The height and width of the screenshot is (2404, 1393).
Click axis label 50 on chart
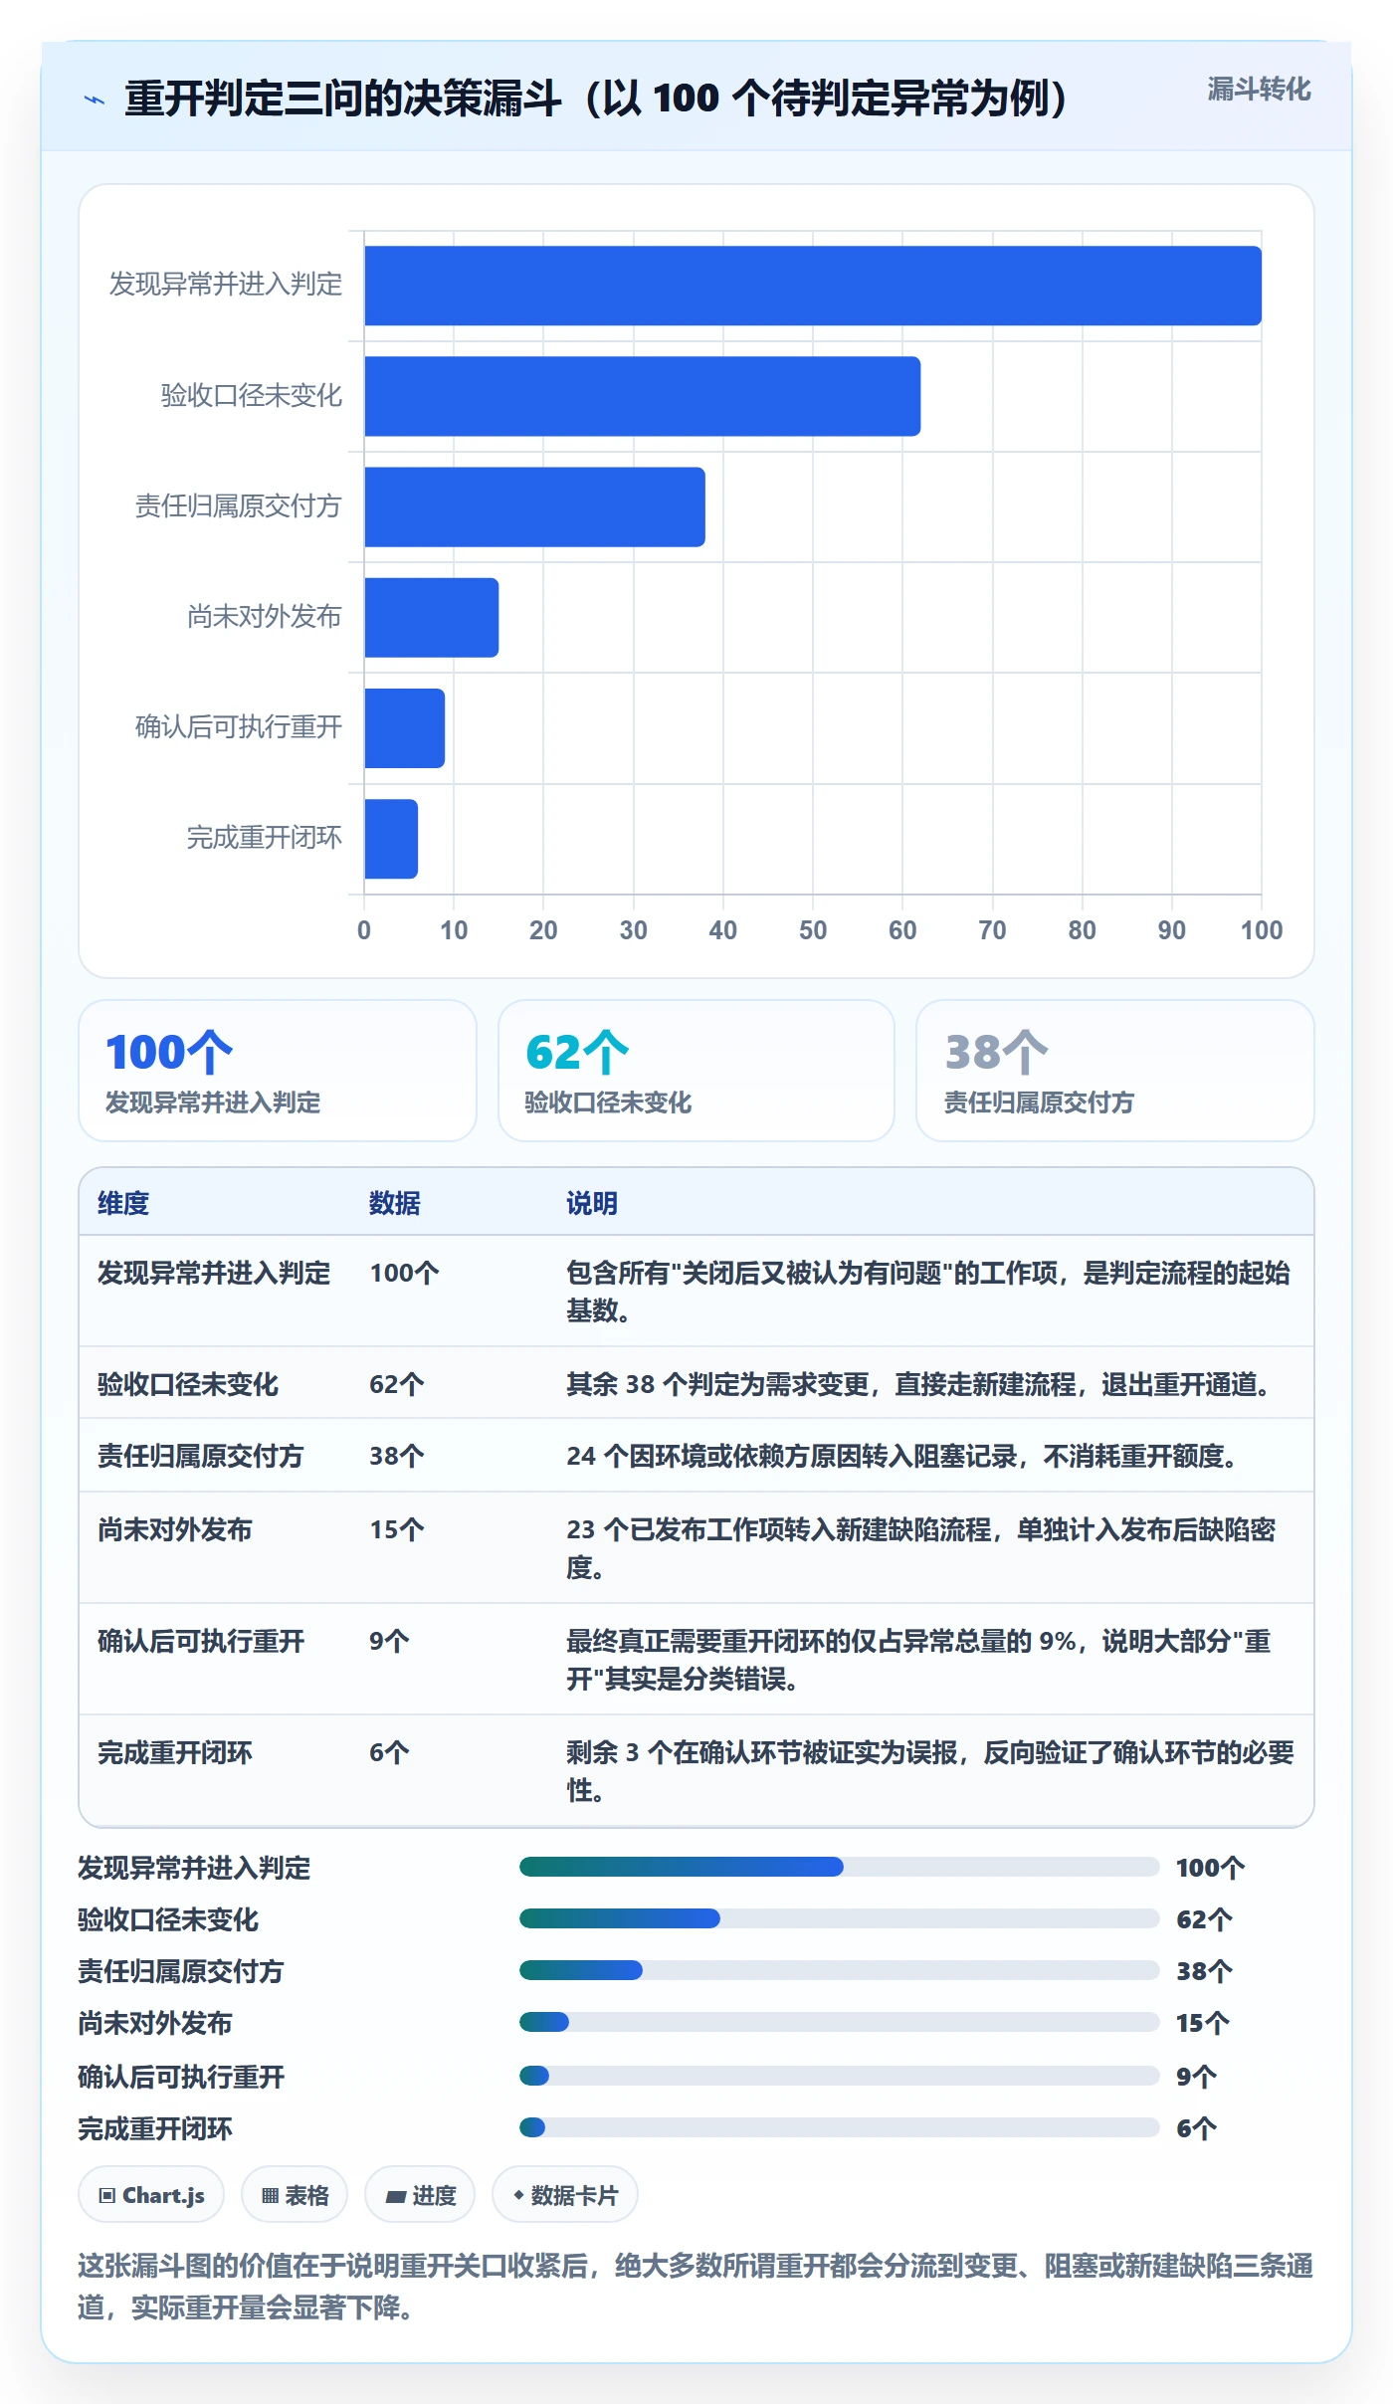pyautogui.click(x=813, y=930)
